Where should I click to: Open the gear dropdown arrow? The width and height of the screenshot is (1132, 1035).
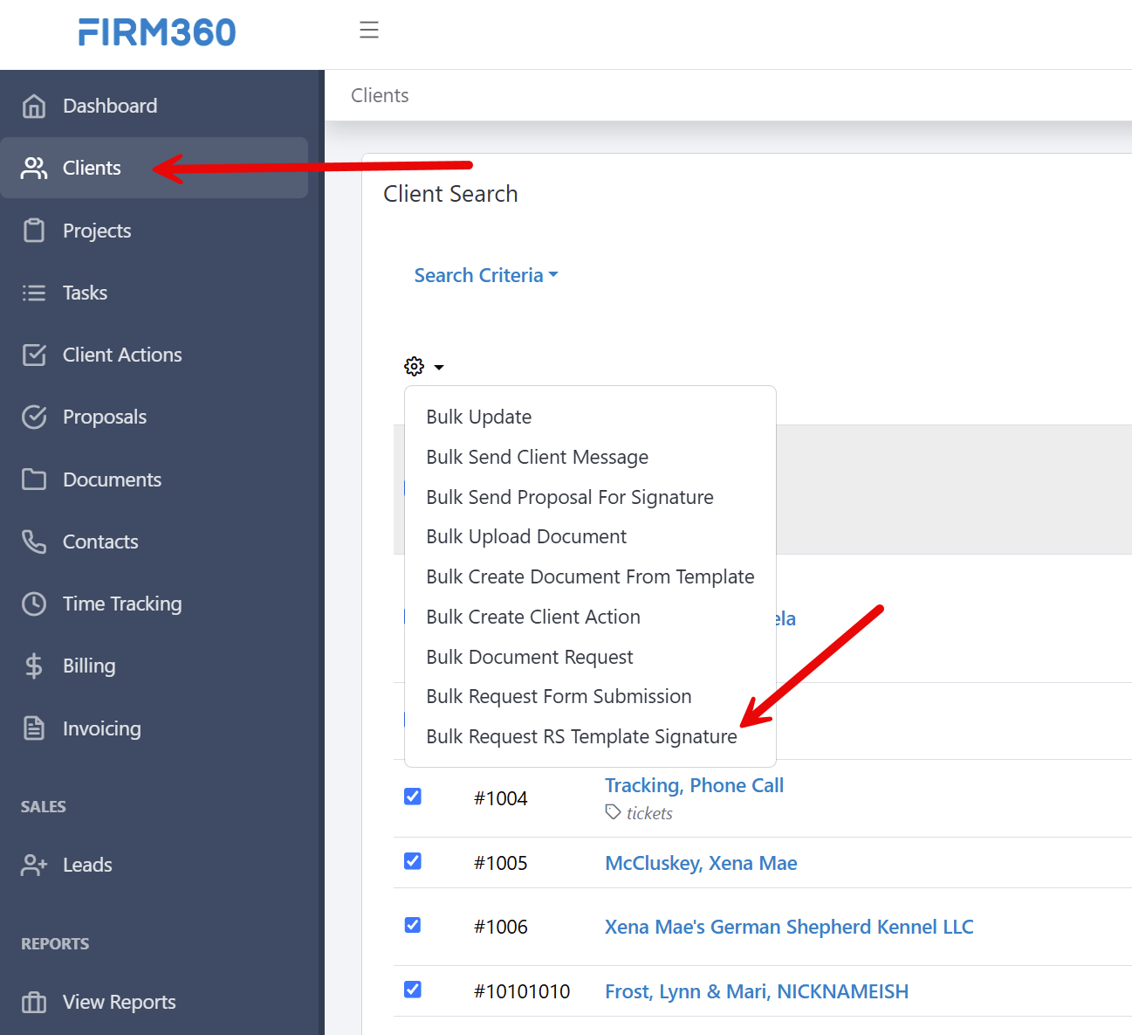pyautogui.click(x=440, y=367)
